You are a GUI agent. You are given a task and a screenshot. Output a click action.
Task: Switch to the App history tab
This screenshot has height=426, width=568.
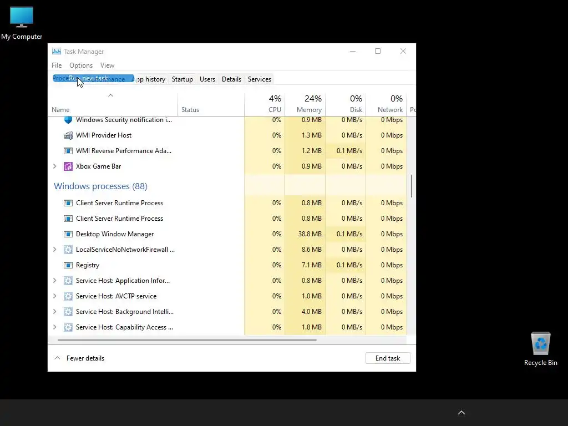pyautogui.click(x=151, y=79)
